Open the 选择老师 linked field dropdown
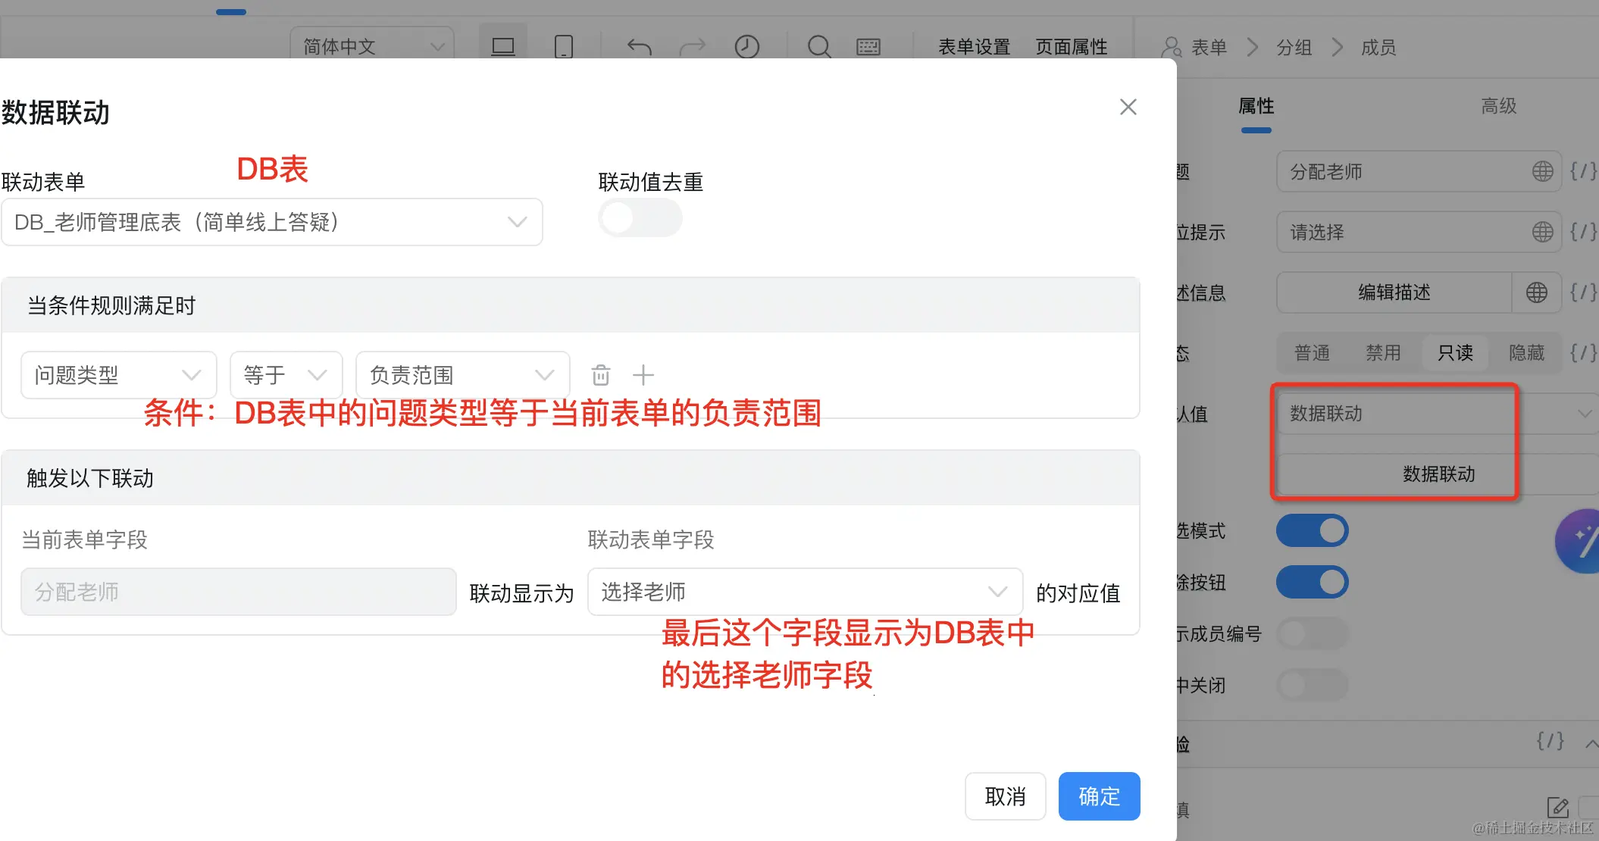Image resolution: width=1599 pixels, height=841 pixels. [805, 592]
